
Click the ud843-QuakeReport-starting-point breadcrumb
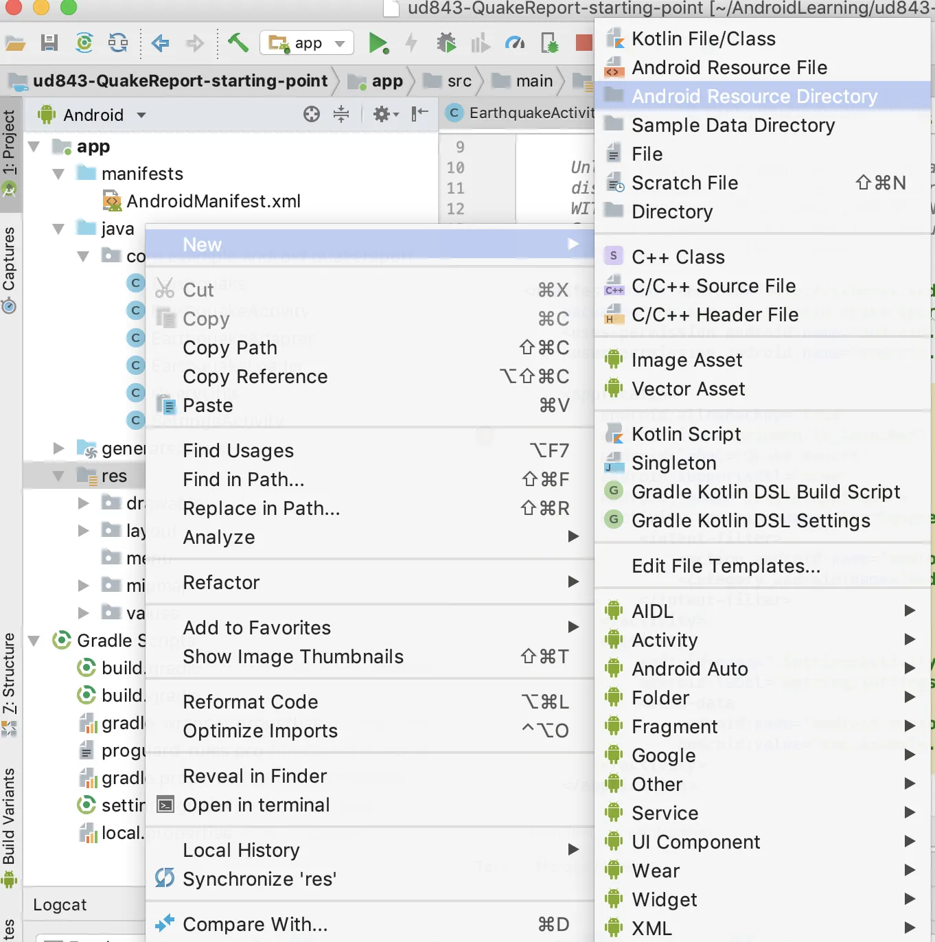[170, 81]
